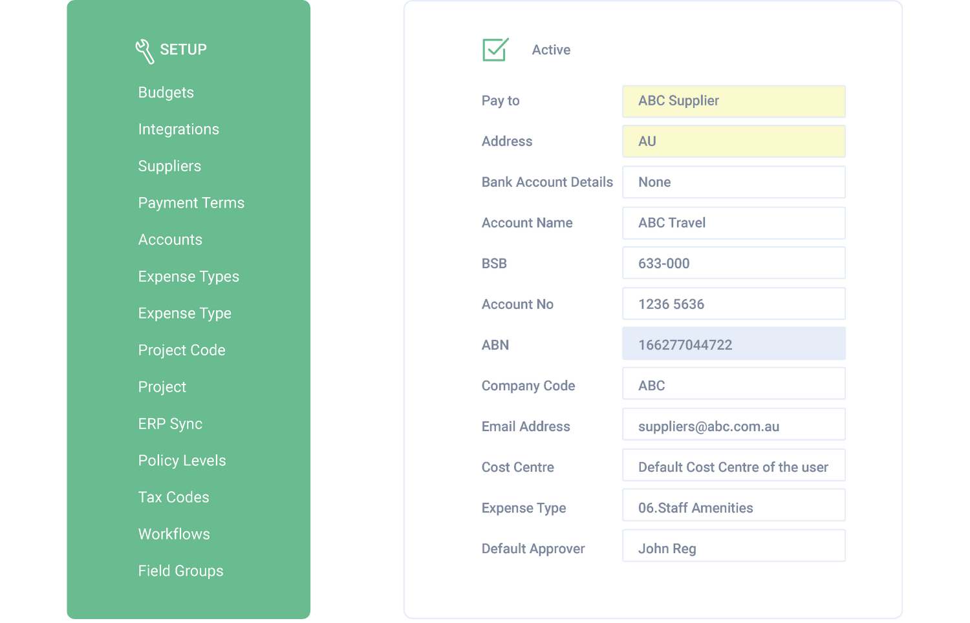Click the Pay to field containing ABC Supplier
970x623 pixels.
(734, 101)
